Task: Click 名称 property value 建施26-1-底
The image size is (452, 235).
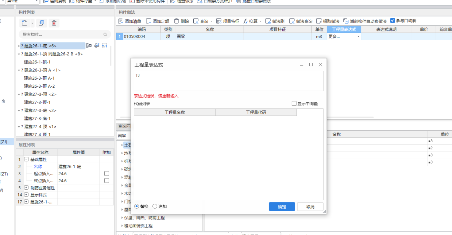Action: 78,166
